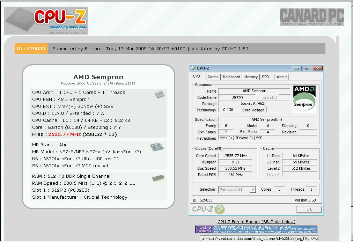
Task: Click the CPU-Z window title icon
Action: [193, 68]
